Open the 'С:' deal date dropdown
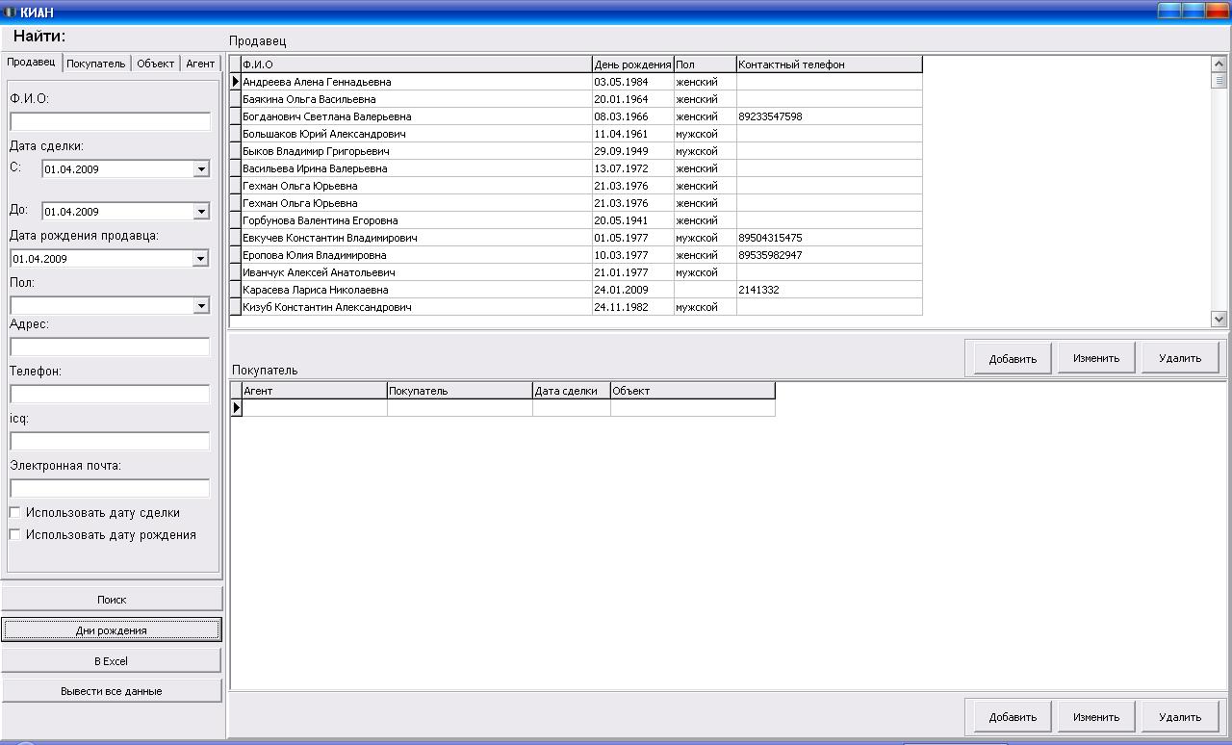The image size is (1232, 745). tap(201, 169)
